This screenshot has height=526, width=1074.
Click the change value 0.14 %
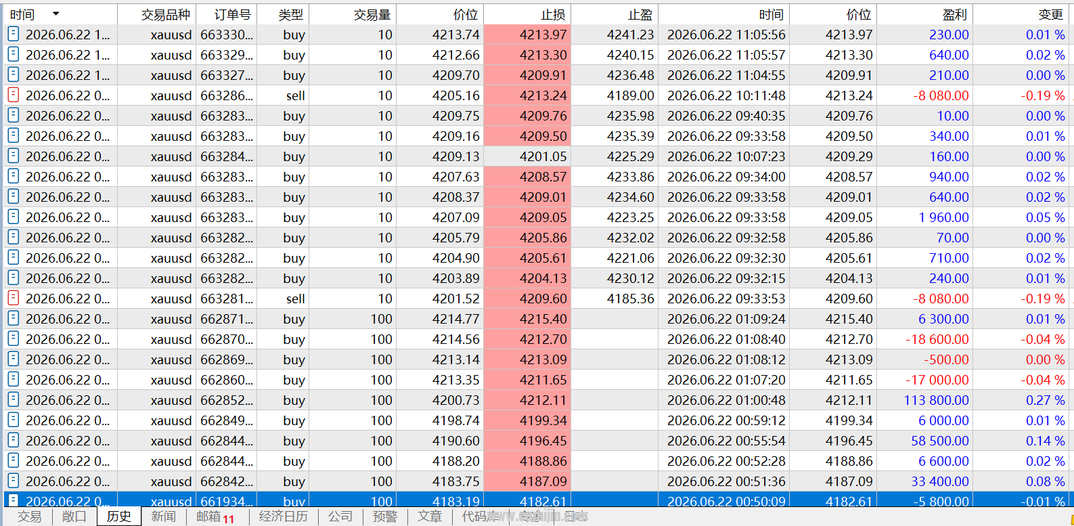coord(1045,441)
